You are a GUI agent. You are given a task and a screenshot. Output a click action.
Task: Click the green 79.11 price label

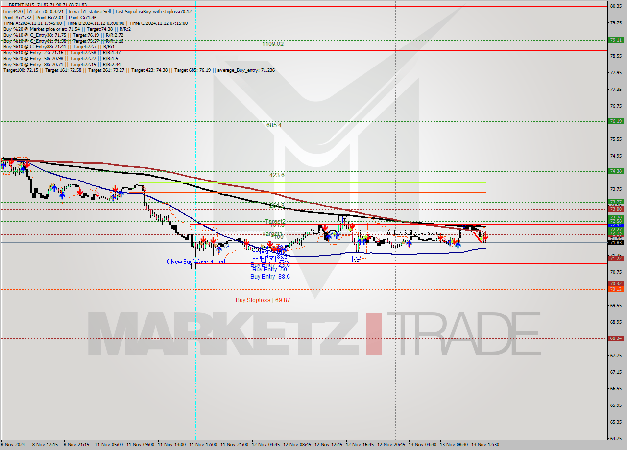click(x=616, y=40)
